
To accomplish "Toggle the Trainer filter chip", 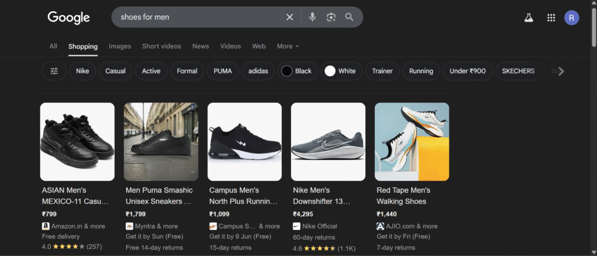I will coord(382,71).
